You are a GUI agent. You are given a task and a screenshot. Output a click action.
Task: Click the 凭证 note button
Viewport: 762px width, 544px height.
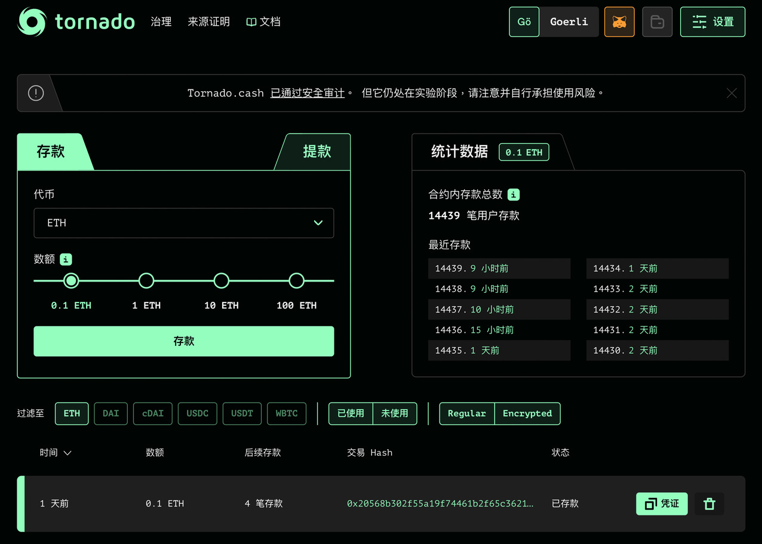(x=662, y=504)
